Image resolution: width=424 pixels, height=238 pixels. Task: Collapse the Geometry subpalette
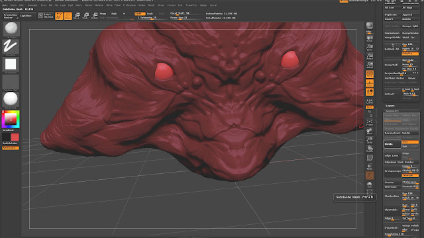(x=392, y=110)
